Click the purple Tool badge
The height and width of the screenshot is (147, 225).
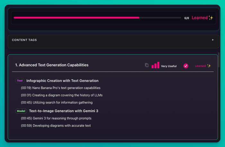(20, 81)
